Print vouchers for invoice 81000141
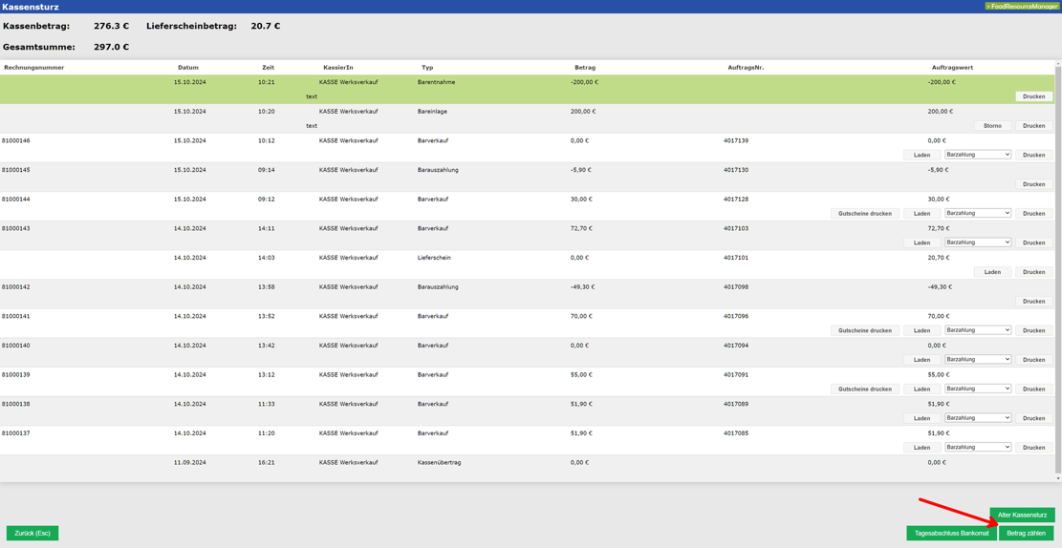Image resolution: width=1062 pixels, height=548 pixels. [x=864, y=330]
